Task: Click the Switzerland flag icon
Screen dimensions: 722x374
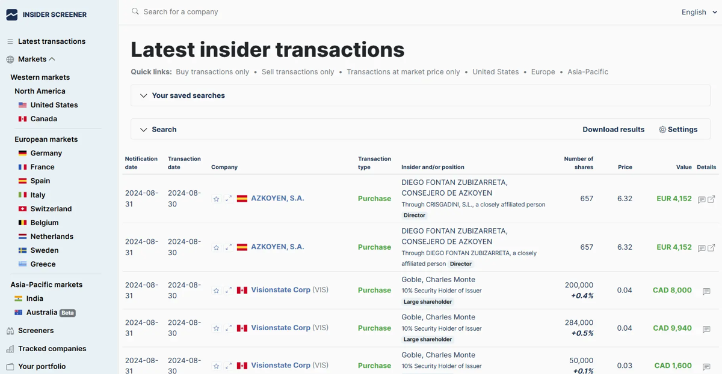Action: pos(22,209)
